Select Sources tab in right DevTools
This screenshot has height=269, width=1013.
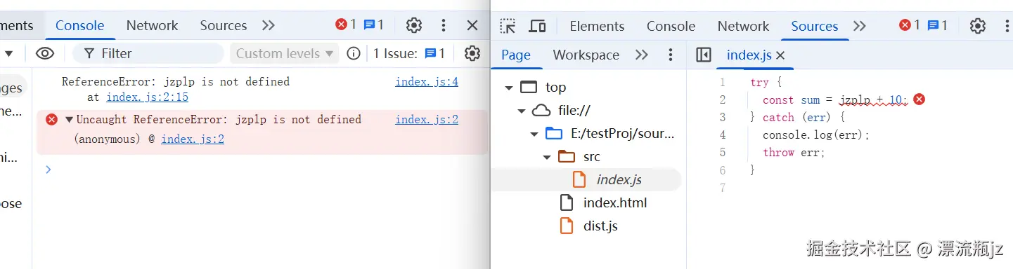pos(814,26)
